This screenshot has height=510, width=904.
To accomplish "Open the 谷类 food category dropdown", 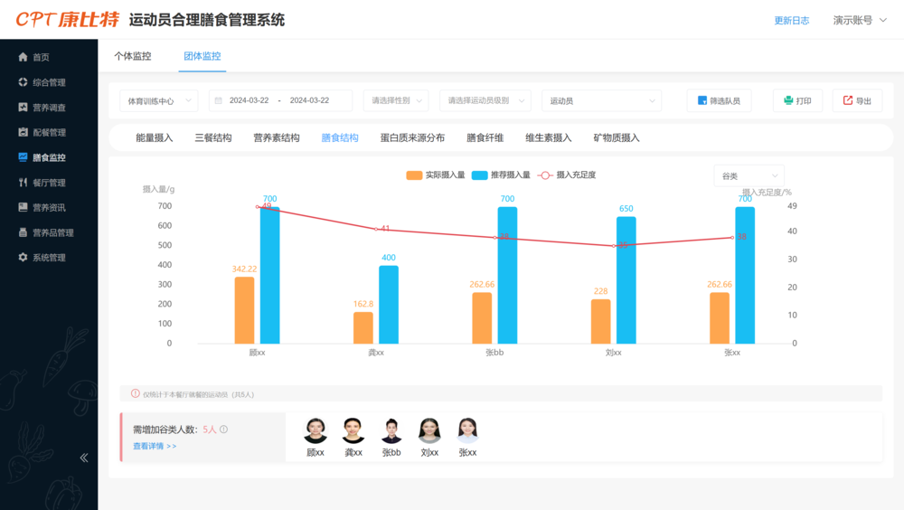I will coord(749,176).
